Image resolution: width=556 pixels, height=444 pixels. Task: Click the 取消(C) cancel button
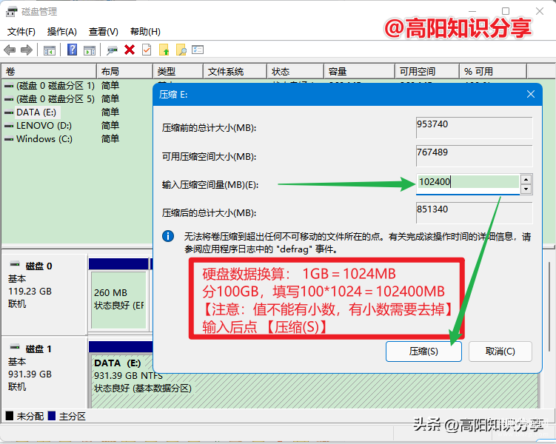coord(500,351)
